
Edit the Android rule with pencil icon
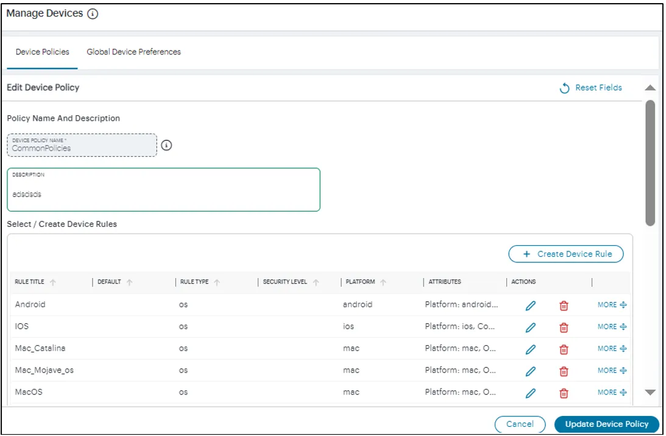click(531, 306)
